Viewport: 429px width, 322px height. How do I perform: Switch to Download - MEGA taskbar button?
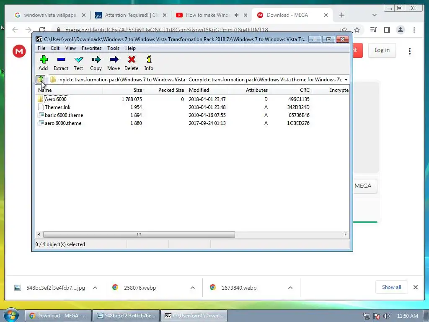tap(58, 316)
